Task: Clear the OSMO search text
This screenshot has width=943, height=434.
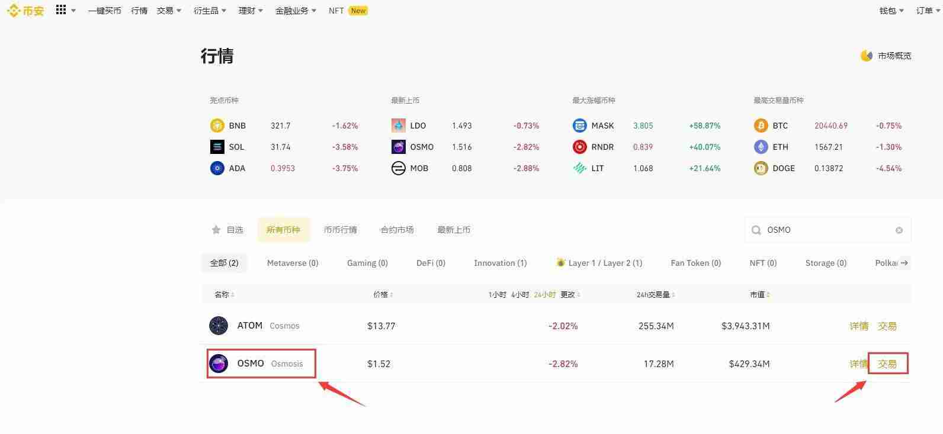Action: [899, 230]
